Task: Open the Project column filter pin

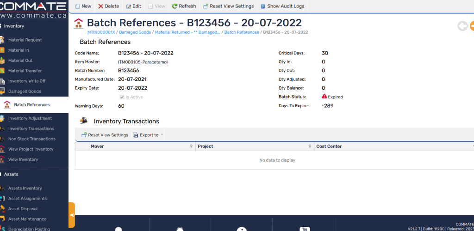Action: pyautogui.click(x=310, y=146)
